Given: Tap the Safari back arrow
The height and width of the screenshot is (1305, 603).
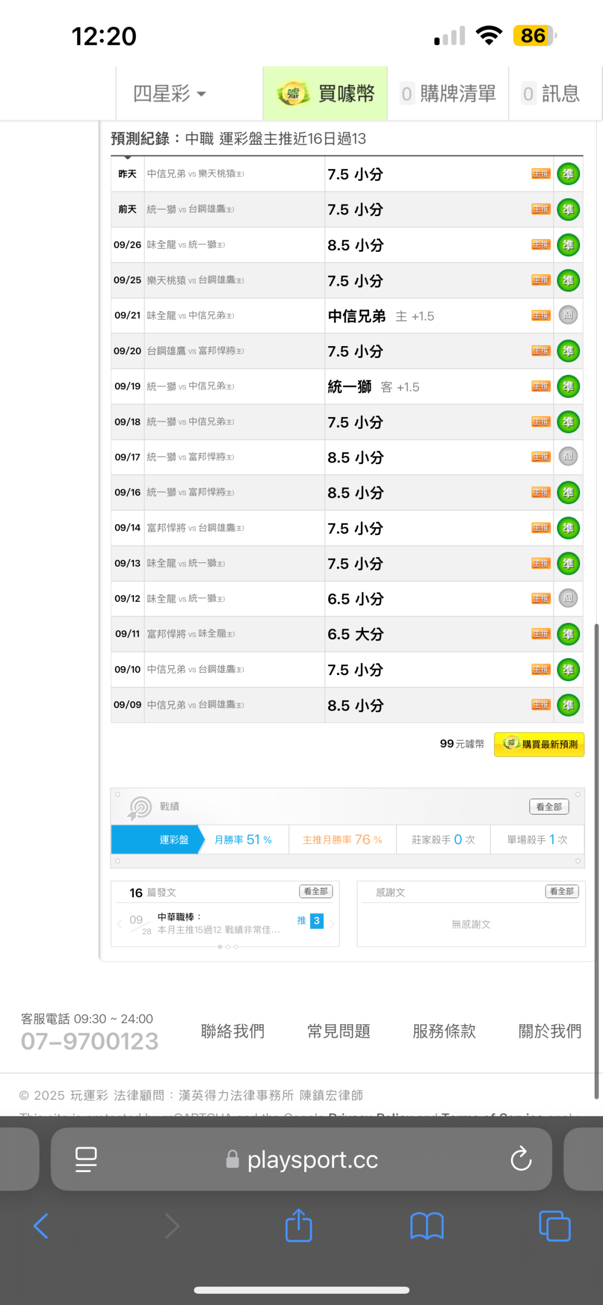Looking at the screenshot, I should [x=41, y=1226].
